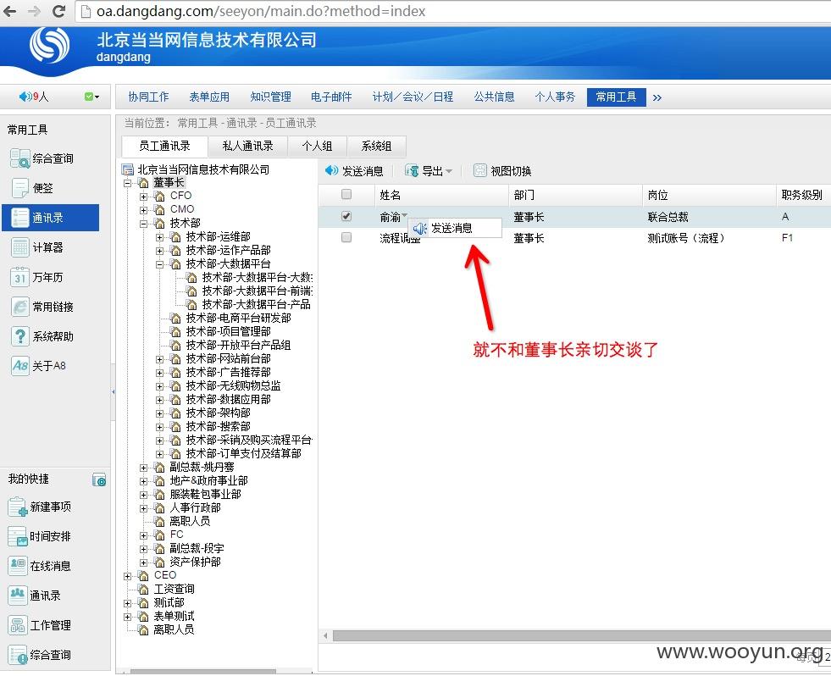Open 新建事项 shortcut
The width and height of the screenshot is (831, 676).
(41, 507)
